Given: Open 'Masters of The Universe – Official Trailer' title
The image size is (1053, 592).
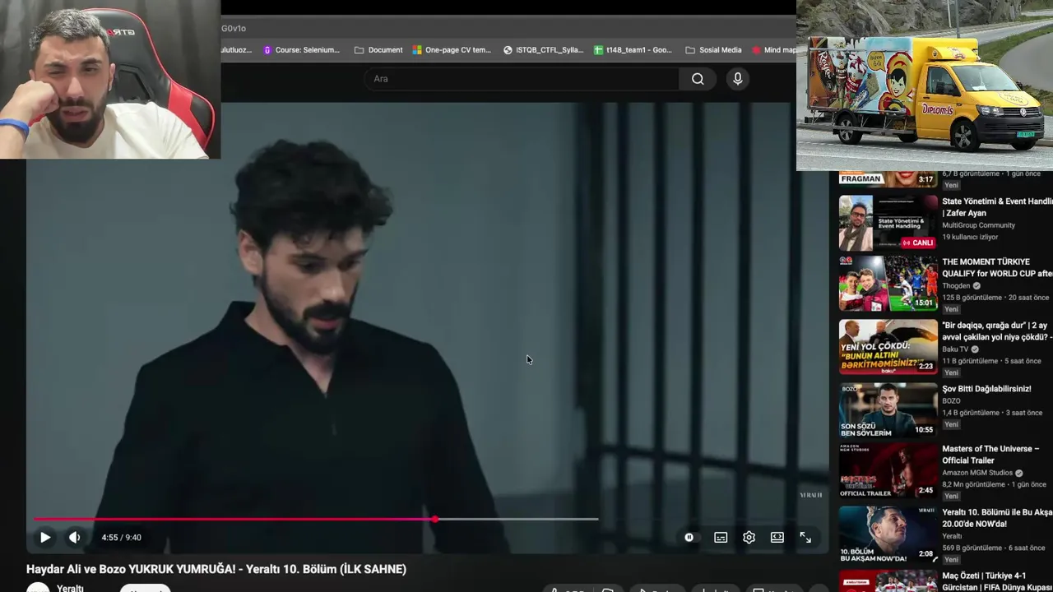Looking at the screenshot, I should [x=990, y=455].
